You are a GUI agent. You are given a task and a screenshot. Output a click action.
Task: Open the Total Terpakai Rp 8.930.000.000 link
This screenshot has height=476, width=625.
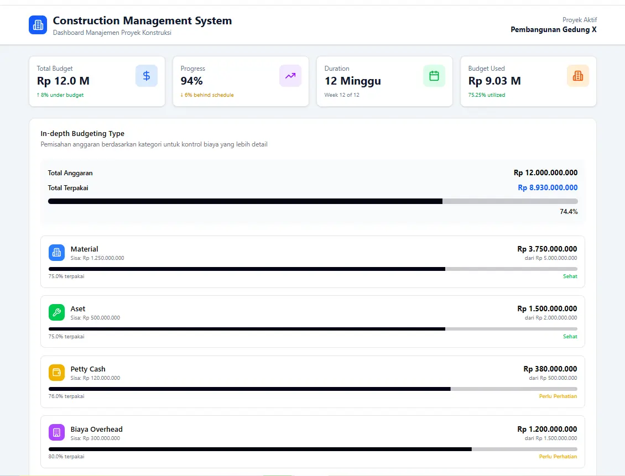point(548,187)
